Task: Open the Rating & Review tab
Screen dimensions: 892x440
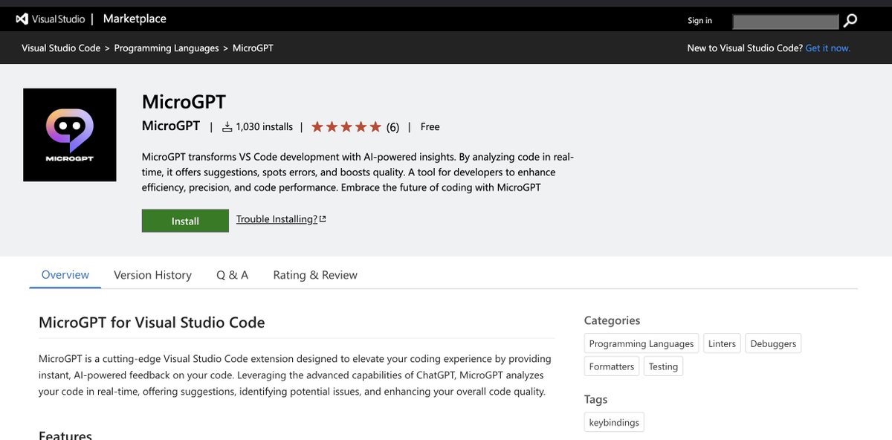Action: pos(315,275)
